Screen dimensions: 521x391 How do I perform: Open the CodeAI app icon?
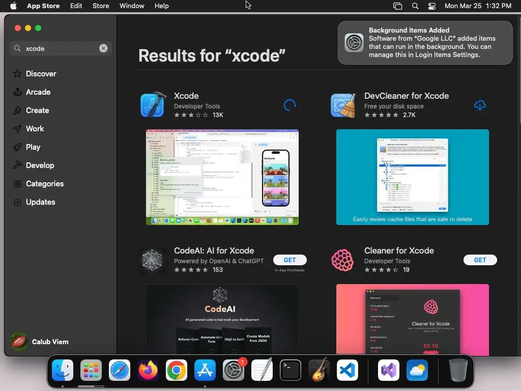coord(152,260)
